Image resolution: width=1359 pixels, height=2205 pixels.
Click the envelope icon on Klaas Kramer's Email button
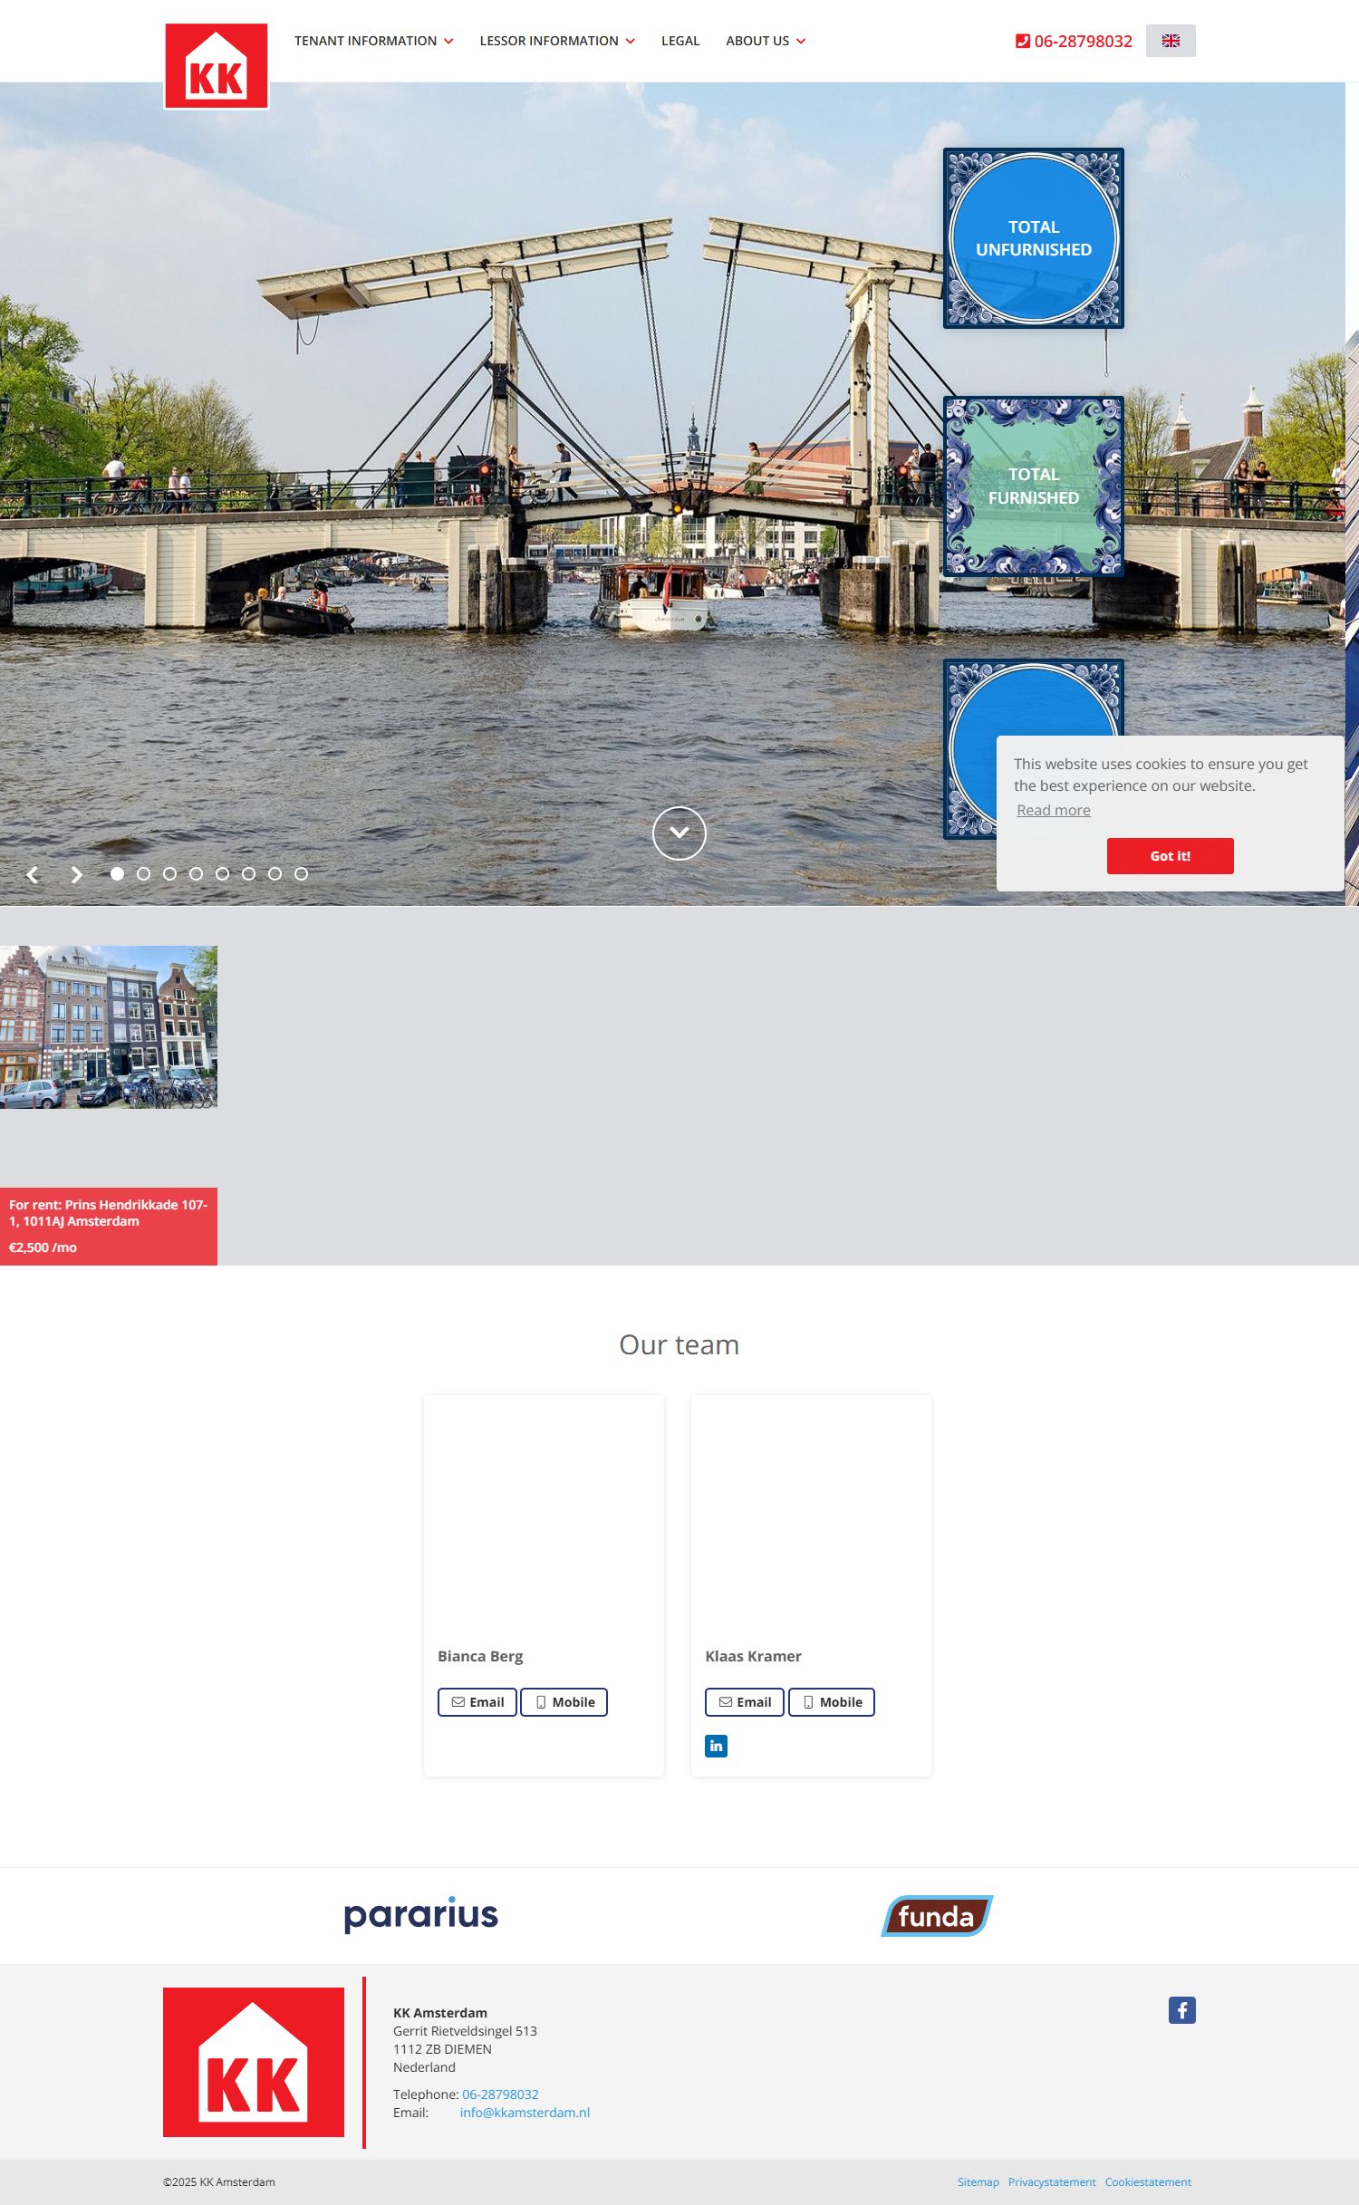click(726, 1702)
